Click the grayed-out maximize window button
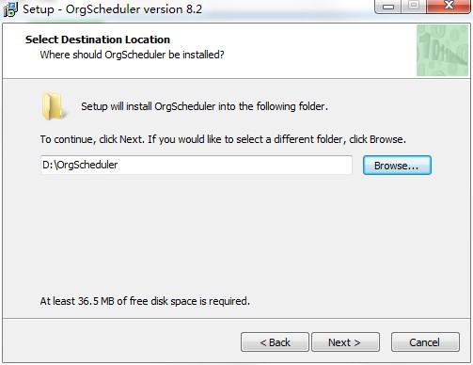This screenshot has height=365, width=473. coord(414,7)
